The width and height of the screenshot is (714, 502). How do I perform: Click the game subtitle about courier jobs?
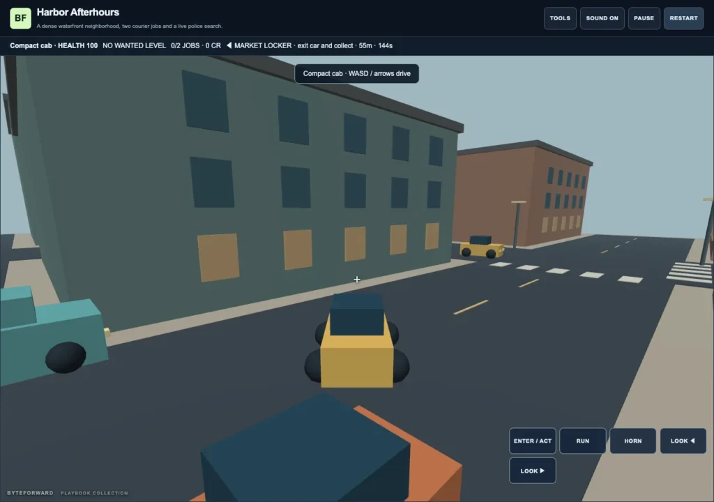click(129, 26)
